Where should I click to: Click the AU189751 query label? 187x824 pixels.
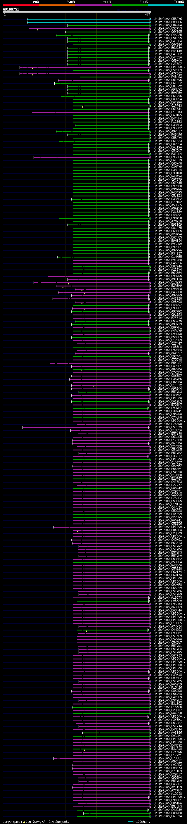click(x=11, y=9)
